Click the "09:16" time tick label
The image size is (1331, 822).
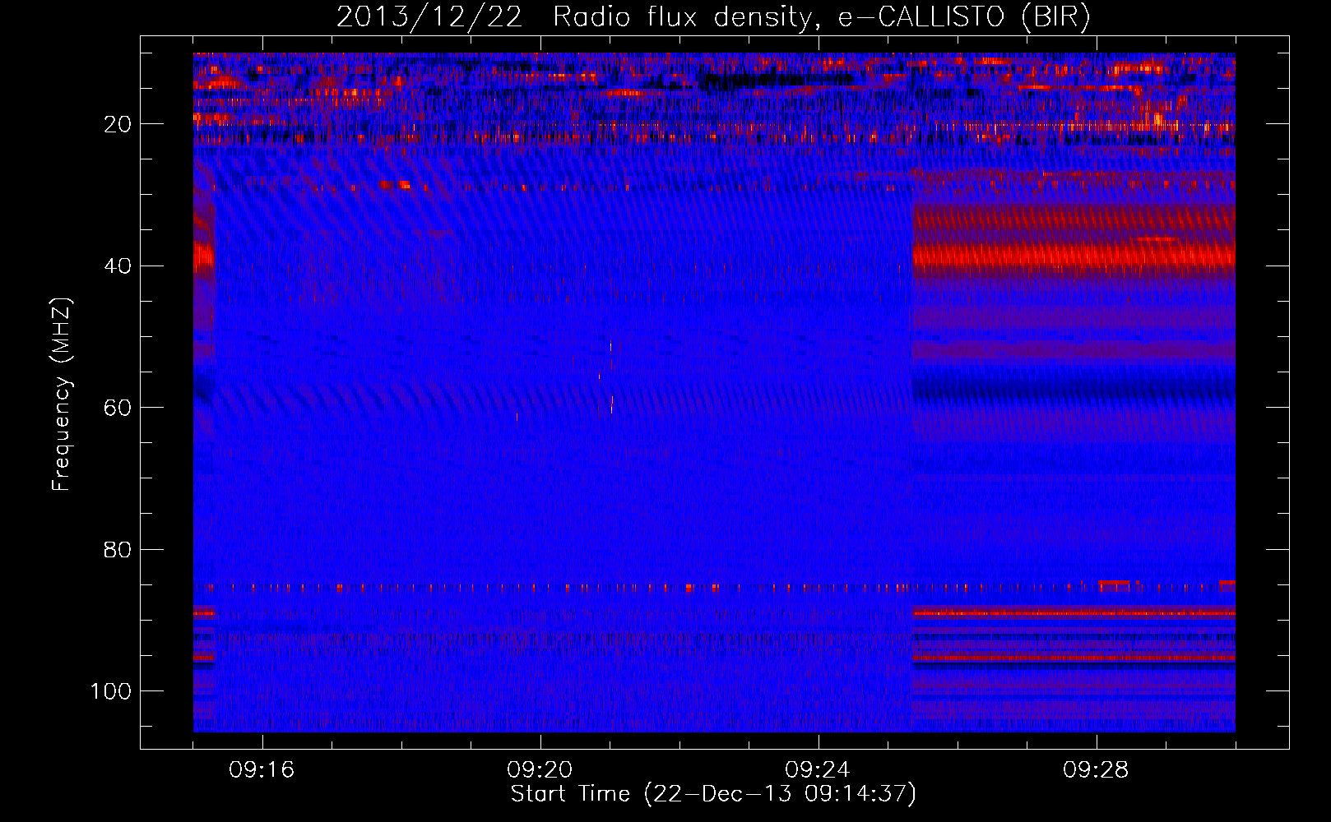[x=262, y=770]
